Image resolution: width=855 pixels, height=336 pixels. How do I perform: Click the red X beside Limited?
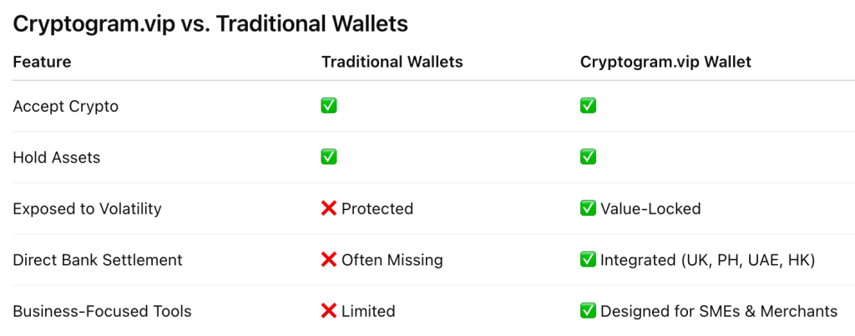pos(329,311)
